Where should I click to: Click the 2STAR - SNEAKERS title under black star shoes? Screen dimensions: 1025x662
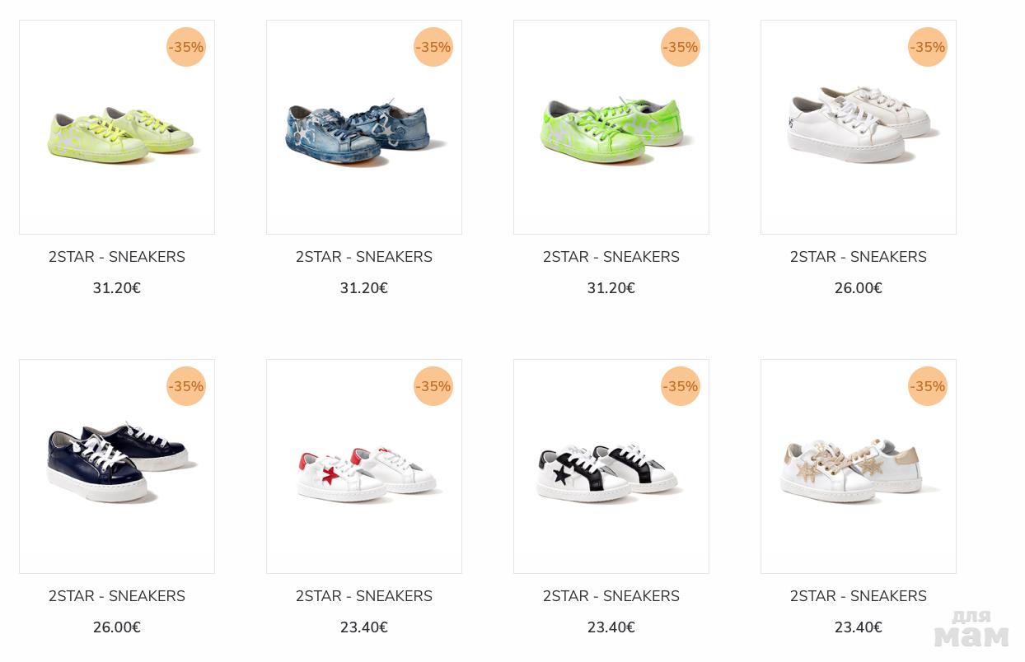coord(611,596)
